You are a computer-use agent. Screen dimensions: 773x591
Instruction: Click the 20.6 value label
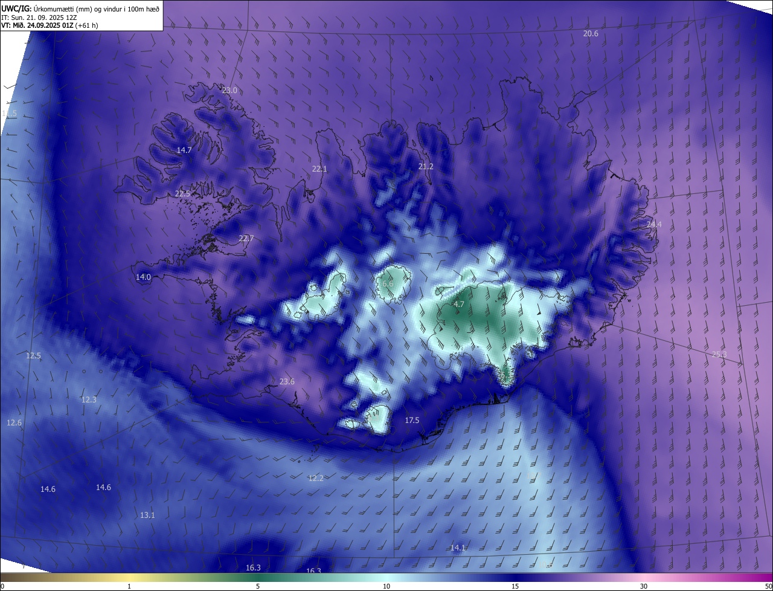[591, 34]
